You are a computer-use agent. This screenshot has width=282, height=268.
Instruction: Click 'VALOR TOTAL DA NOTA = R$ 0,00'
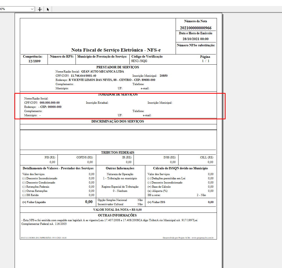click(117, 210)
